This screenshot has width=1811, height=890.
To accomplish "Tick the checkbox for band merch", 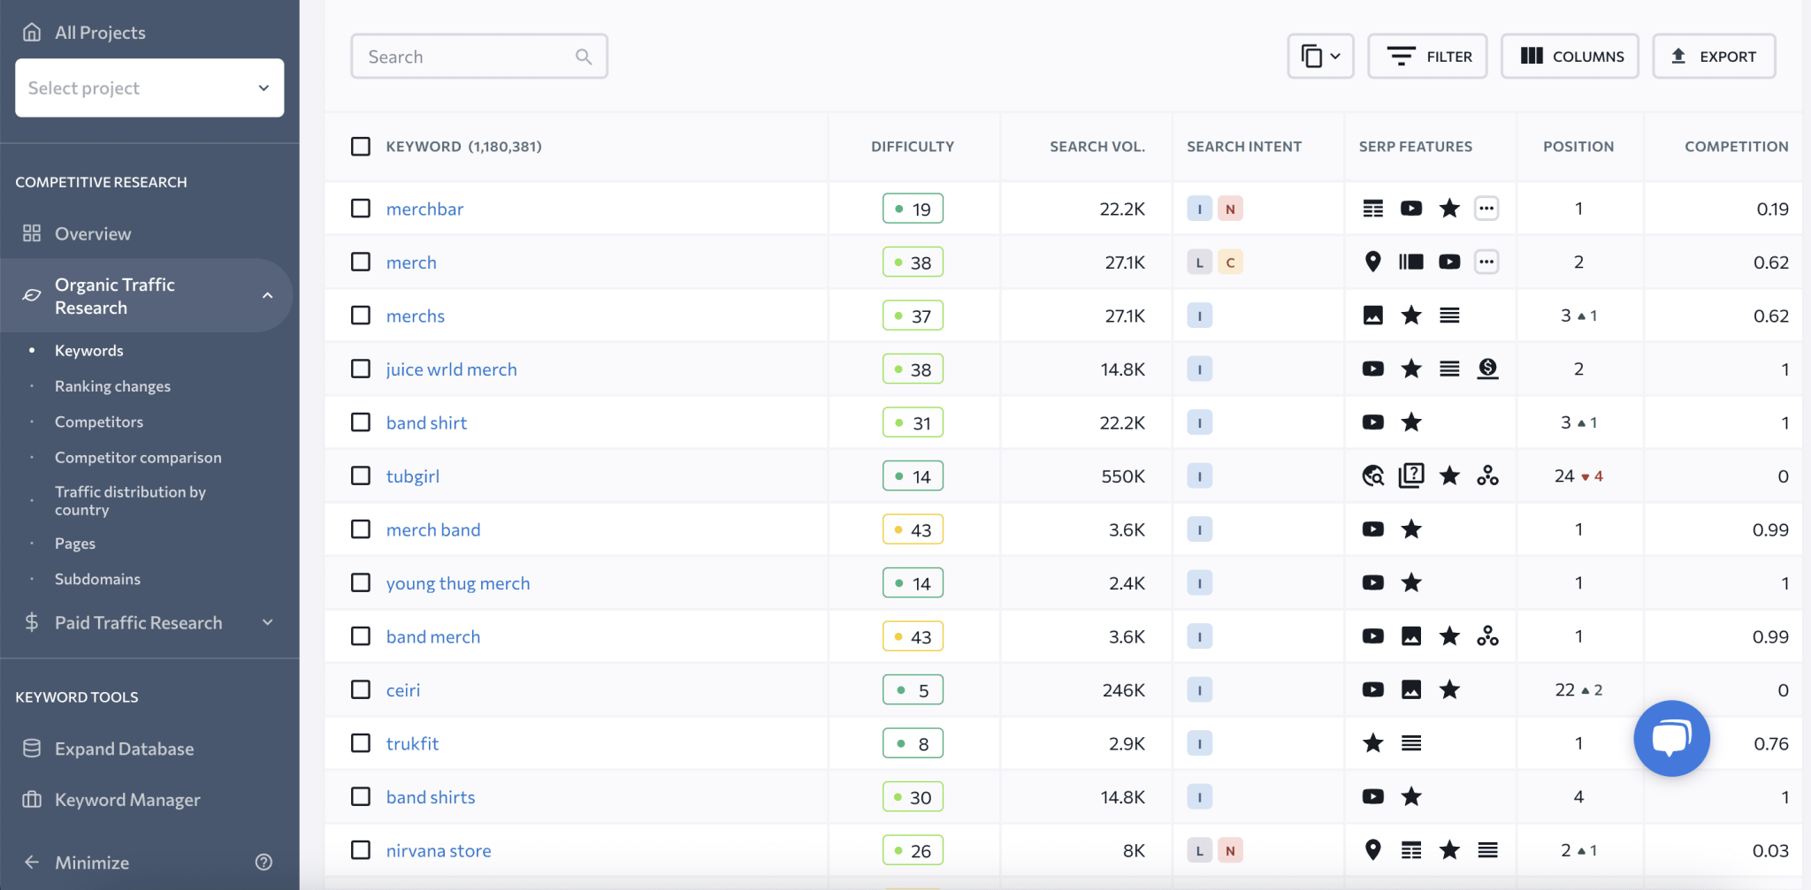I will pyautogui.click(x=361, y=636).
